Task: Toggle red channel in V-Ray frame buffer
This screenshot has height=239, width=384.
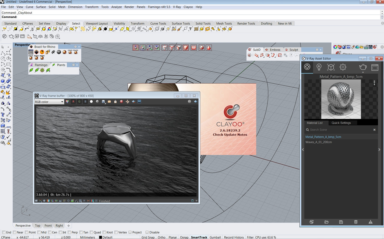Action: coord(73,102)
